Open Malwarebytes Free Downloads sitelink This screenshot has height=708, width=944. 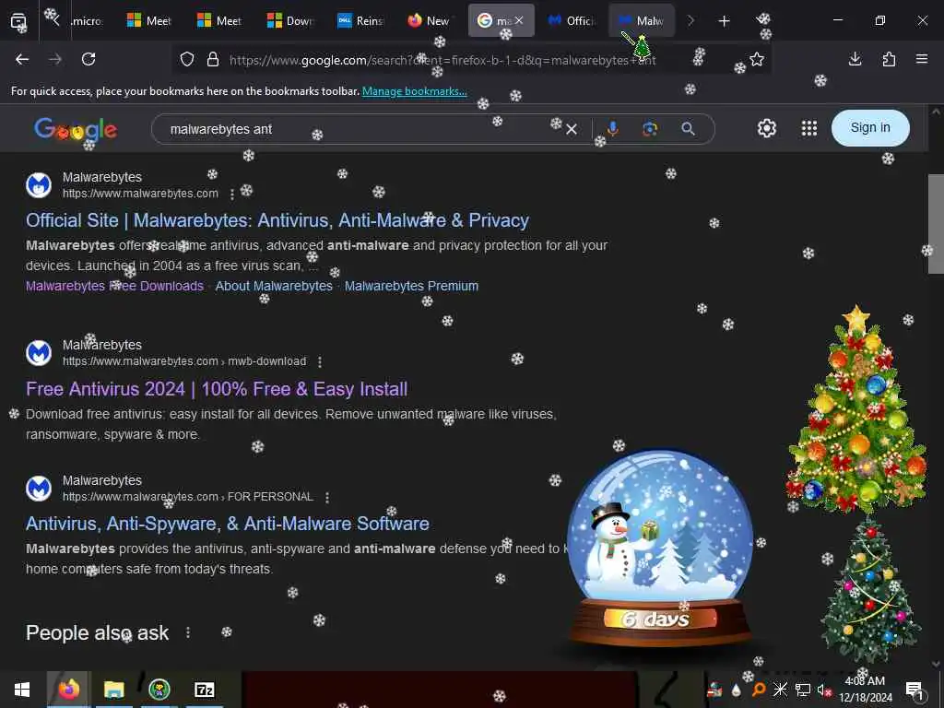point(114,286)
